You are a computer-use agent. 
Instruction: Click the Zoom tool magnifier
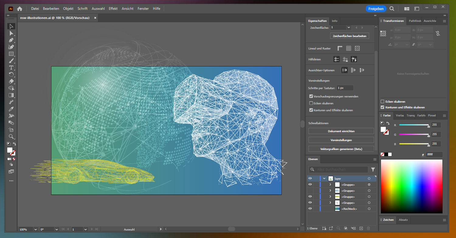(11, 137)
